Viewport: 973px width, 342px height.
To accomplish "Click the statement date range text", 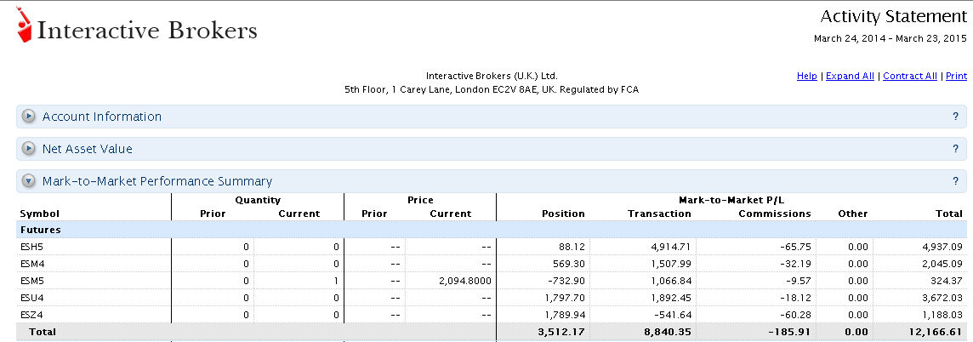I will (x=890, y=38).
